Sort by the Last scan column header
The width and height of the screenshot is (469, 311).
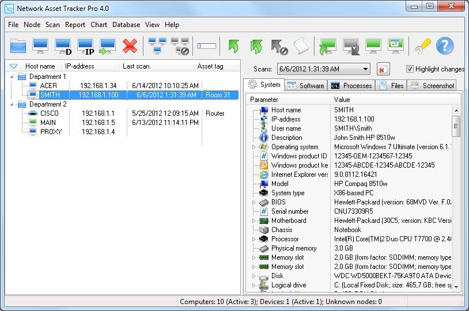tap(156, 66)
